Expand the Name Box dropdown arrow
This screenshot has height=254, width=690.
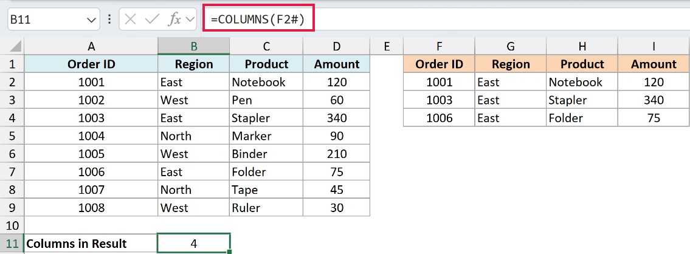point(92,20)
